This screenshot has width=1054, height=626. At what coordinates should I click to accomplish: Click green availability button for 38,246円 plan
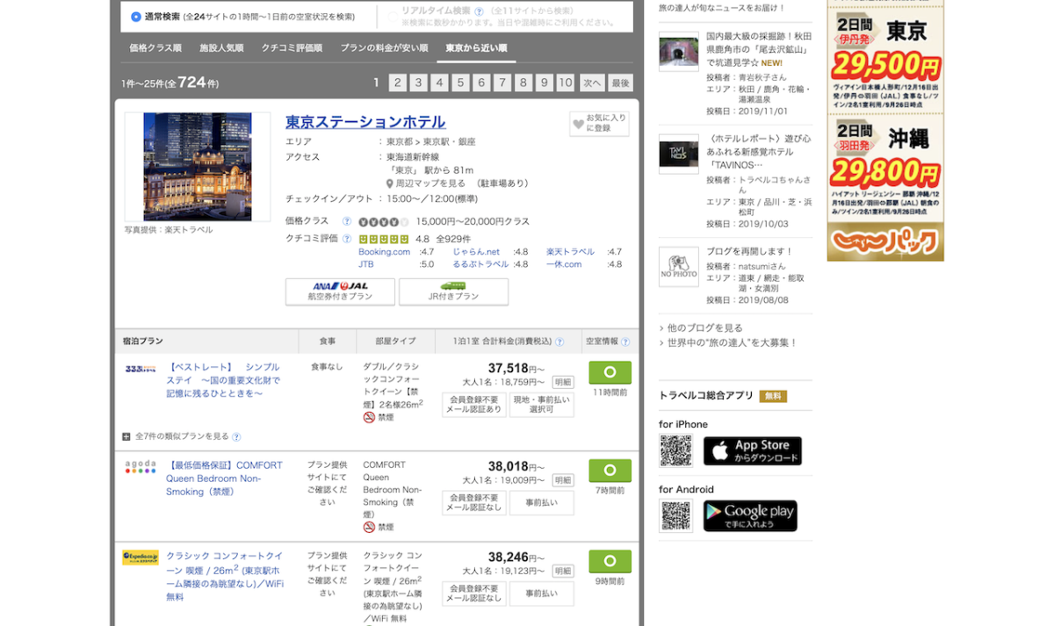(x=610, y=561)
